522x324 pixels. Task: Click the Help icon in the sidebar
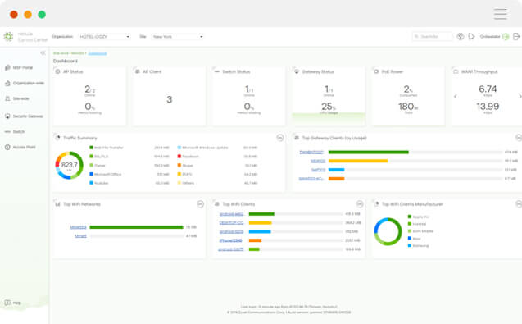[x=7, y=303]
